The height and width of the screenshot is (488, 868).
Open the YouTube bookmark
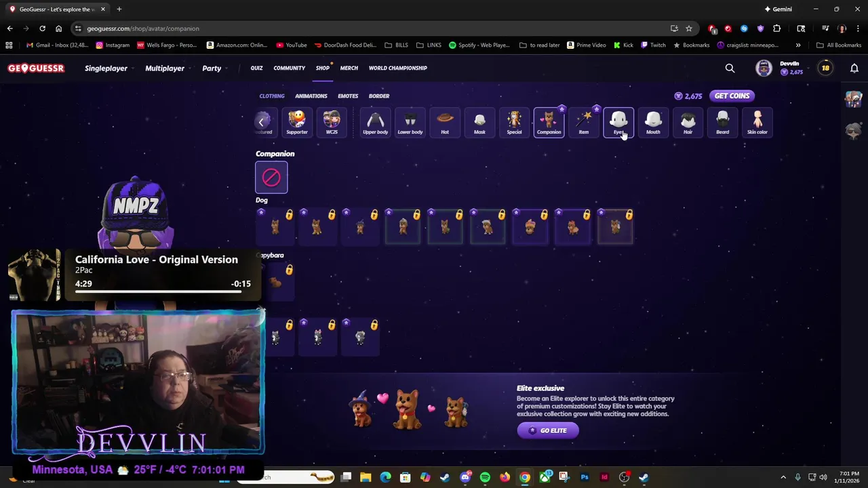[292, 45]
